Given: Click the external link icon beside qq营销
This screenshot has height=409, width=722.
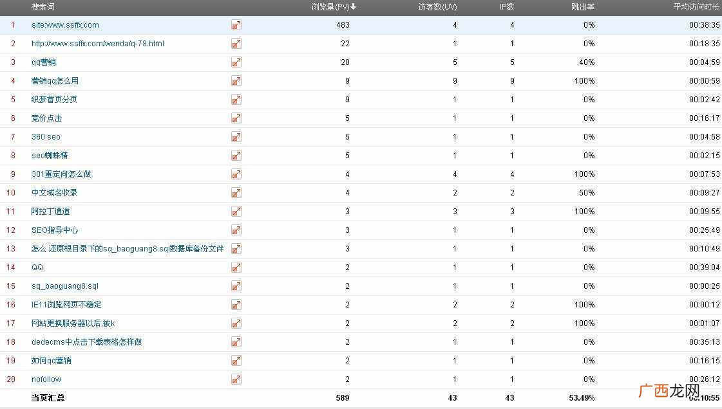Looking at the screenshot, I should pos(236,62).
